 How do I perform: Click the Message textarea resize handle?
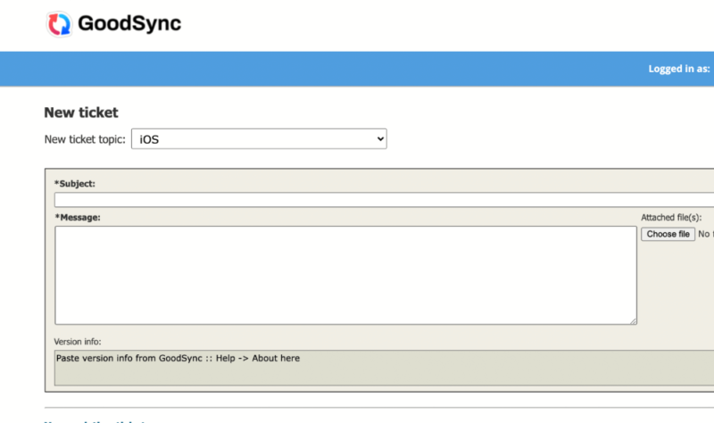tap(633, 321)
